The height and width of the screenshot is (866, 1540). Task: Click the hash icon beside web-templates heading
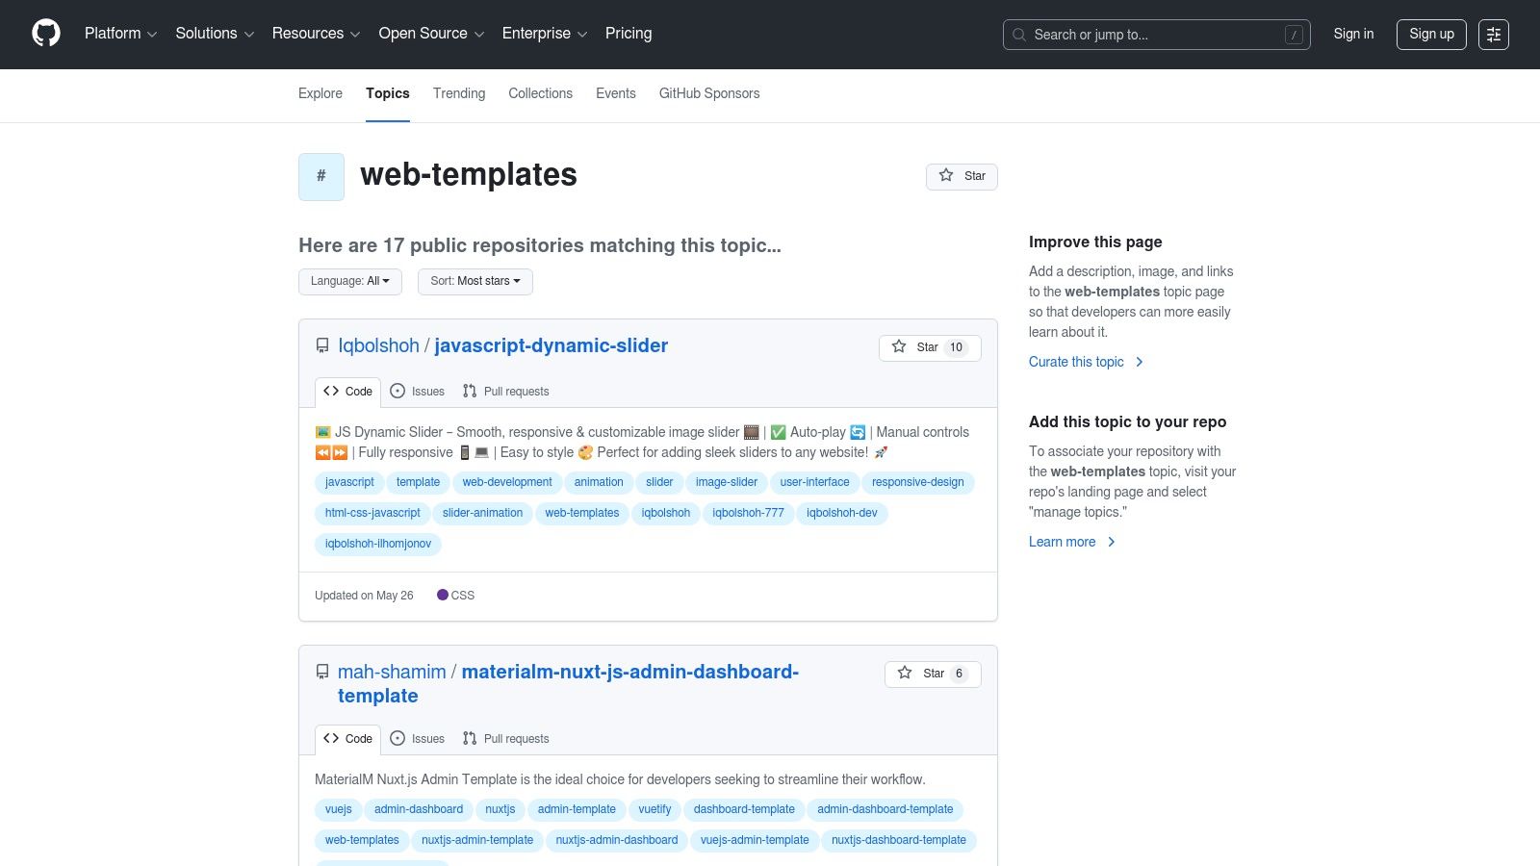tap(321, 176)
